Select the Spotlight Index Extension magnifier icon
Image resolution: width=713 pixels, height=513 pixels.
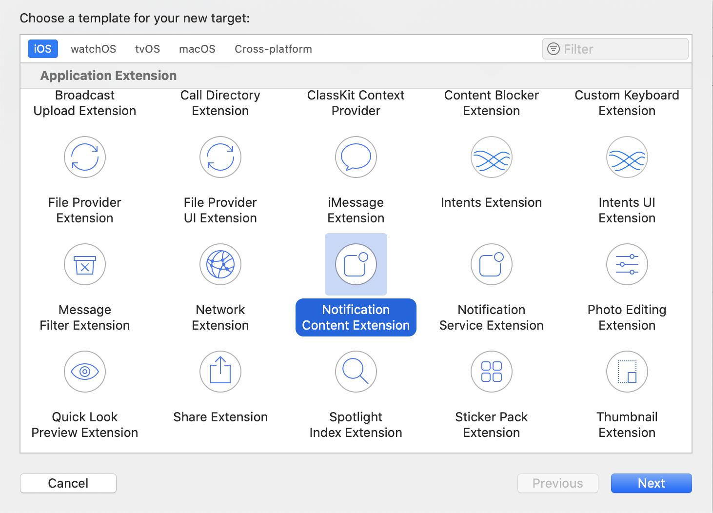point(356,372)
